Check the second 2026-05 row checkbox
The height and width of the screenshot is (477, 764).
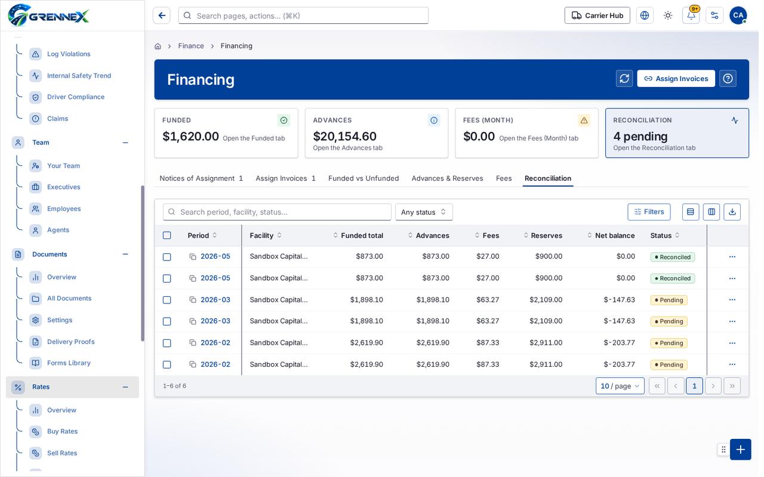click(167, 278)
